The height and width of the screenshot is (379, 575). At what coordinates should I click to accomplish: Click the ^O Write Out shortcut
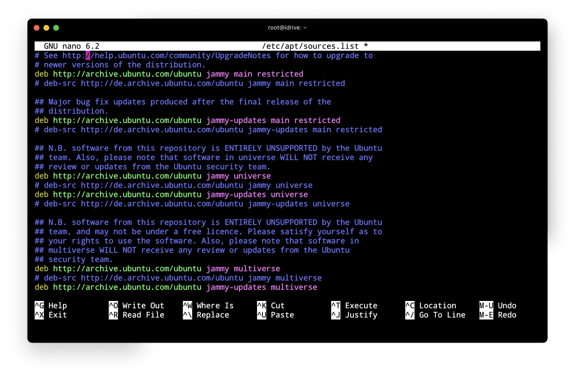(136, 305)
